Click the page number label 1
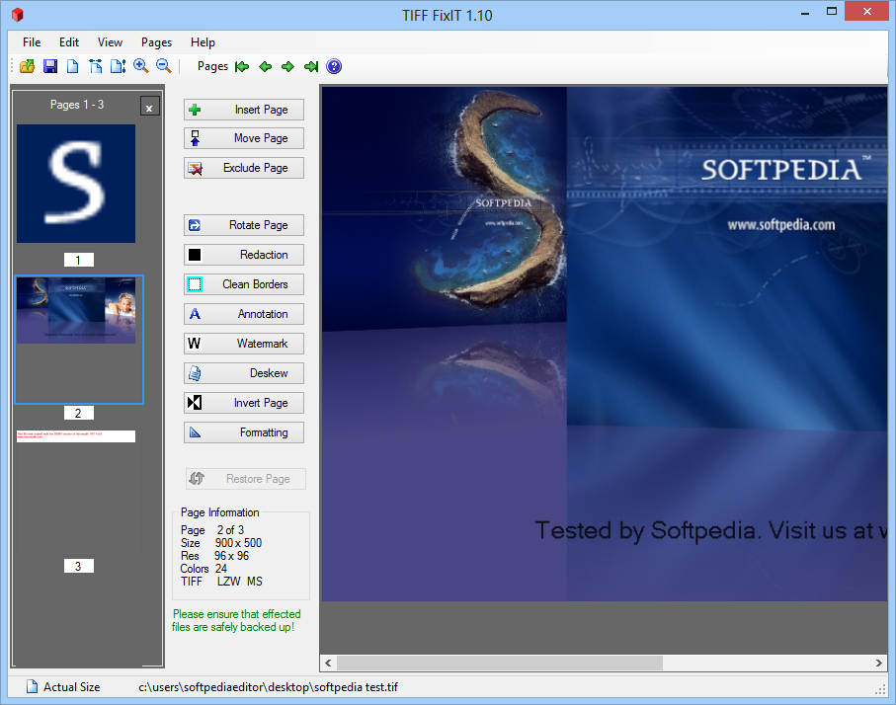896x705 pixels. 78,260
